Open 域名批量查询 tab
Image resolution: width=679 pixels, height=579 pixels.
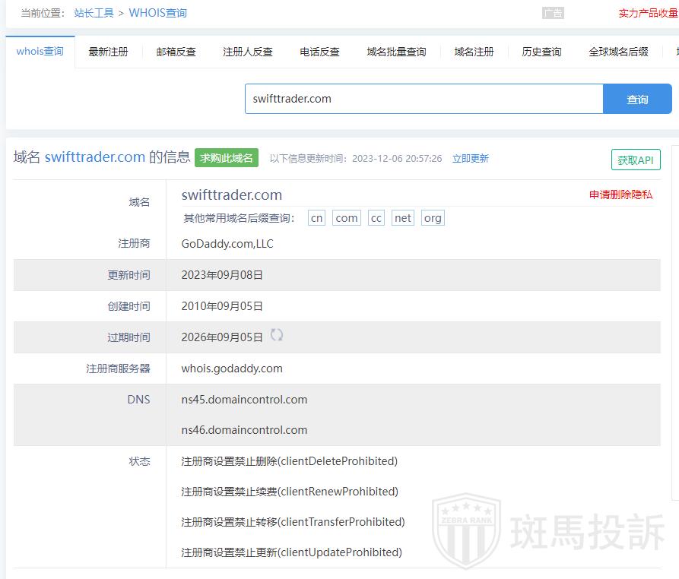tap(396, 52)
